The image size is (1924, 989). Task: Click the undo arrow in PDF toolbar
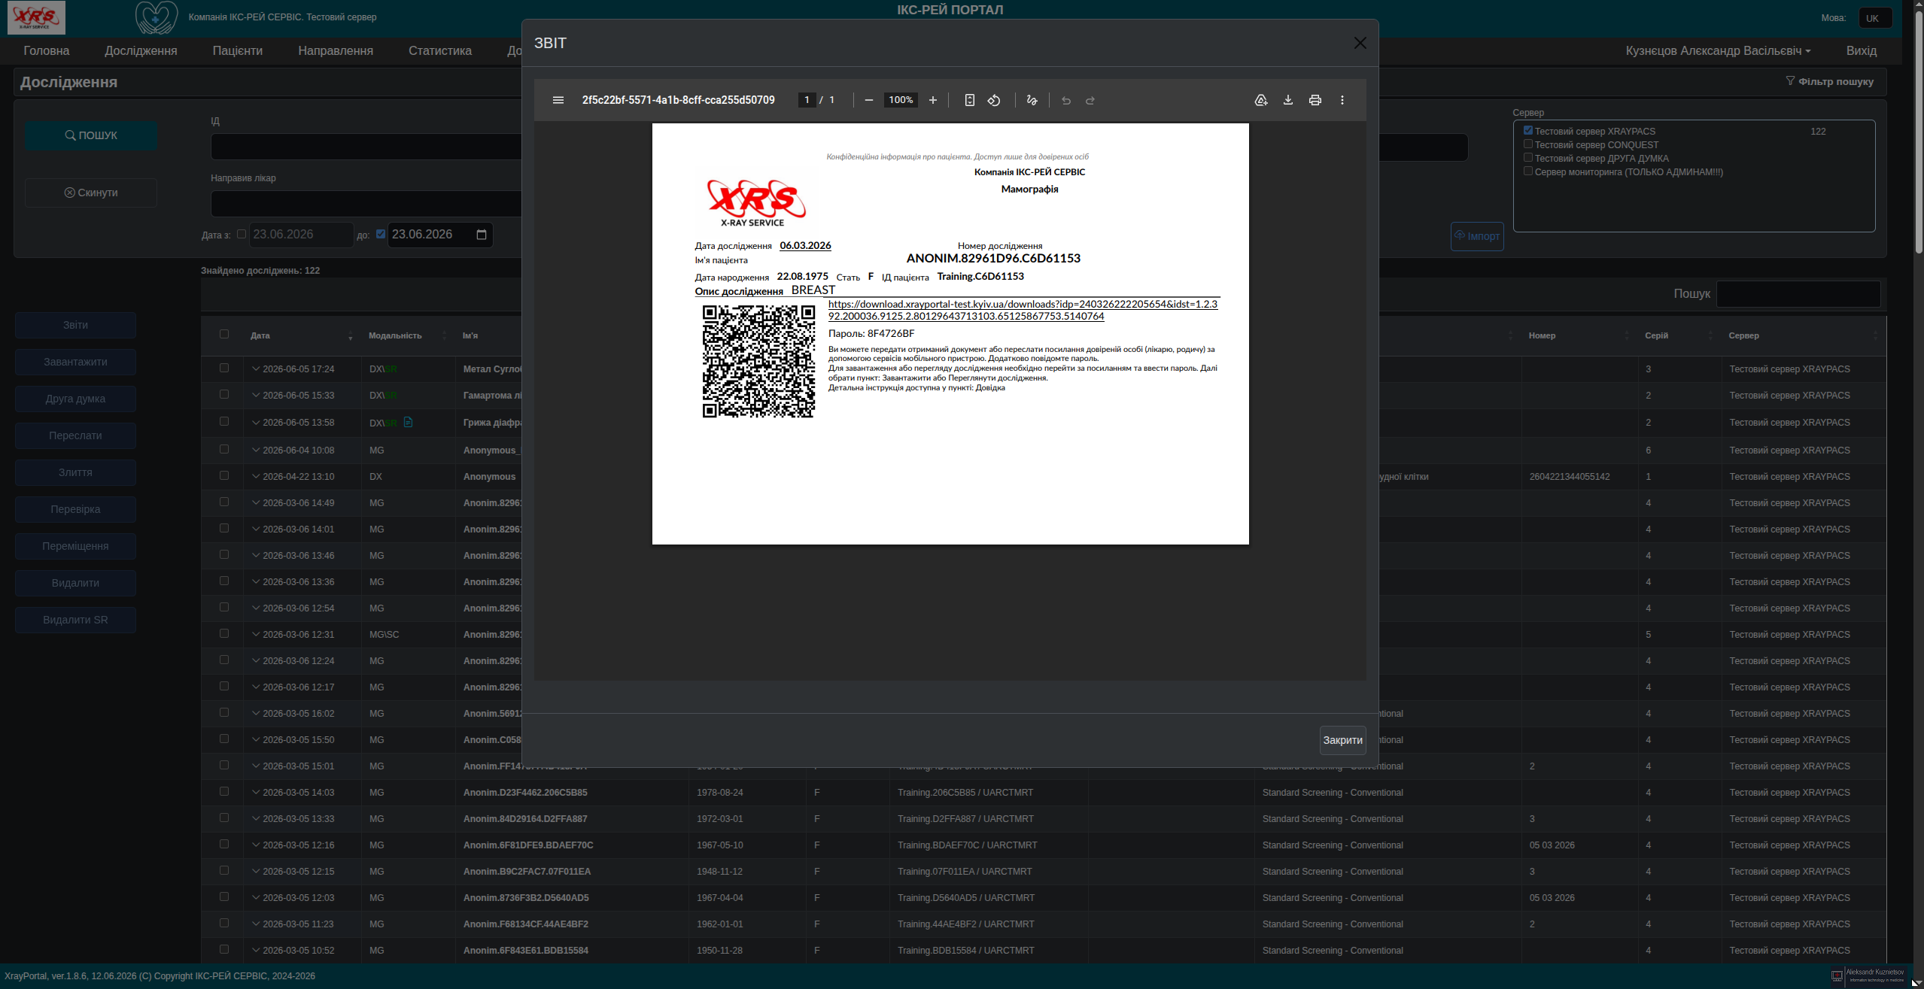point(1066,100)
